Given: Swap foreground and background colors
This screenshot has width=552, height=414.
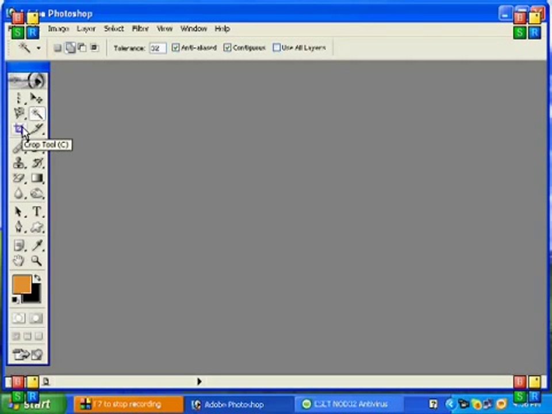Looking at the screenshot, I should [37, 278].
